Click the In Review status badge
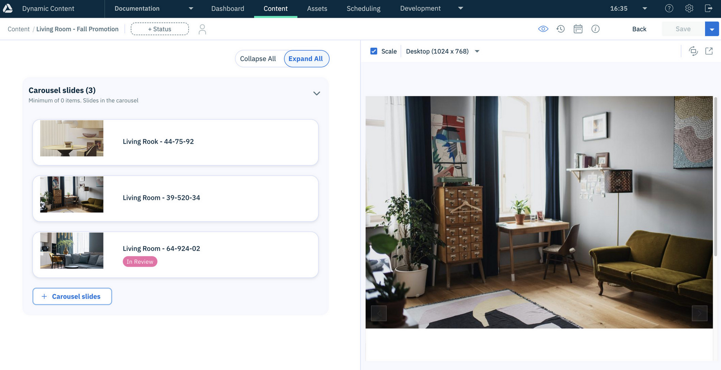Viewport: 721px width, 370px height. click(140, 262)
